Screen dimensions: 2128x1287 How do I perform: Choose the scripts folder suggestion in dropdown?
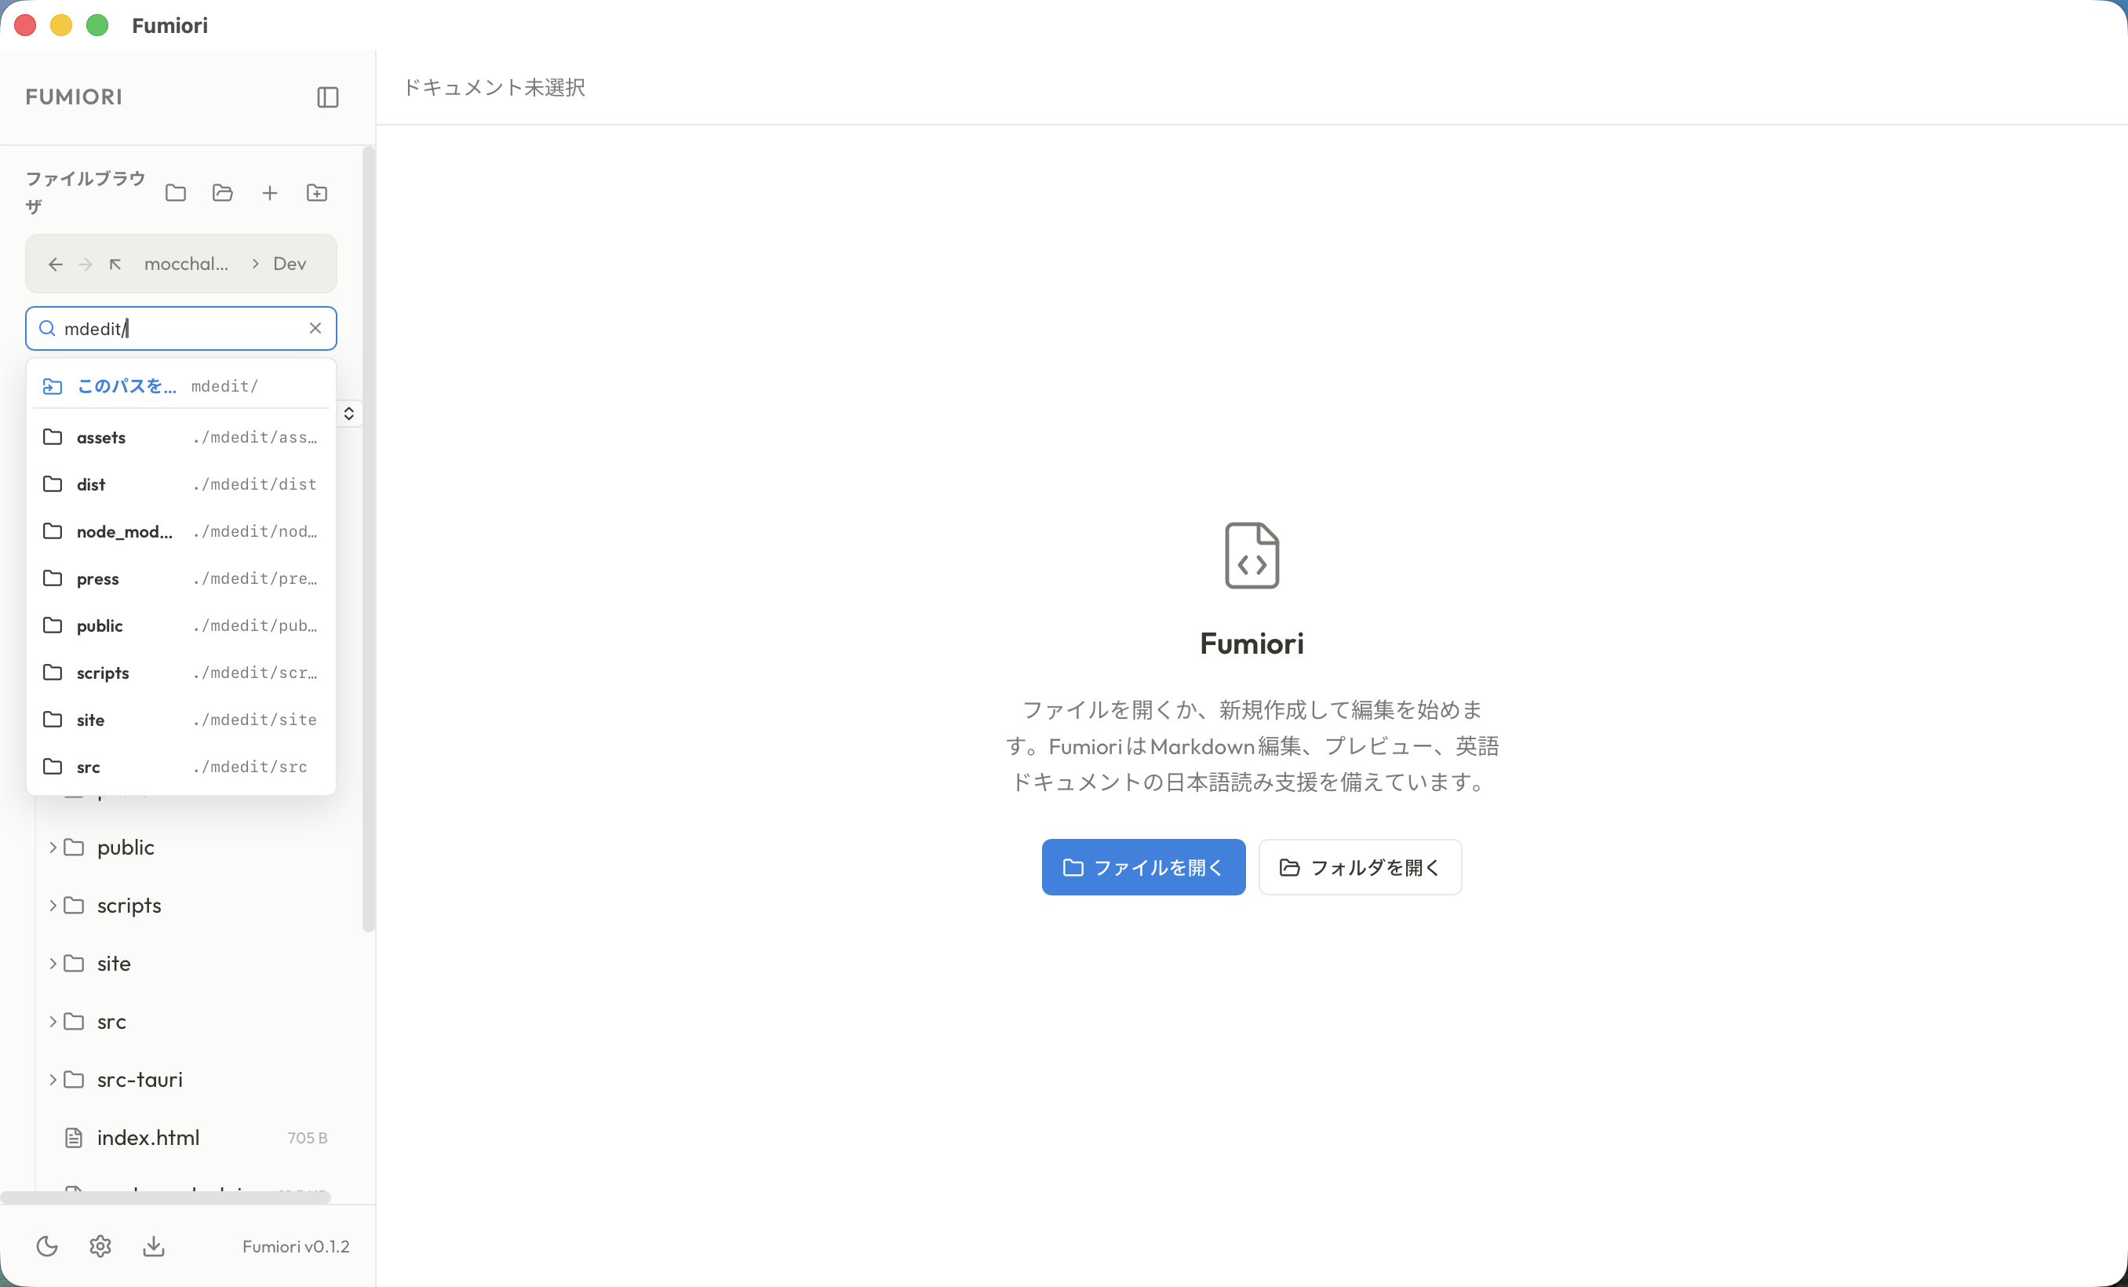click(181, 673)
